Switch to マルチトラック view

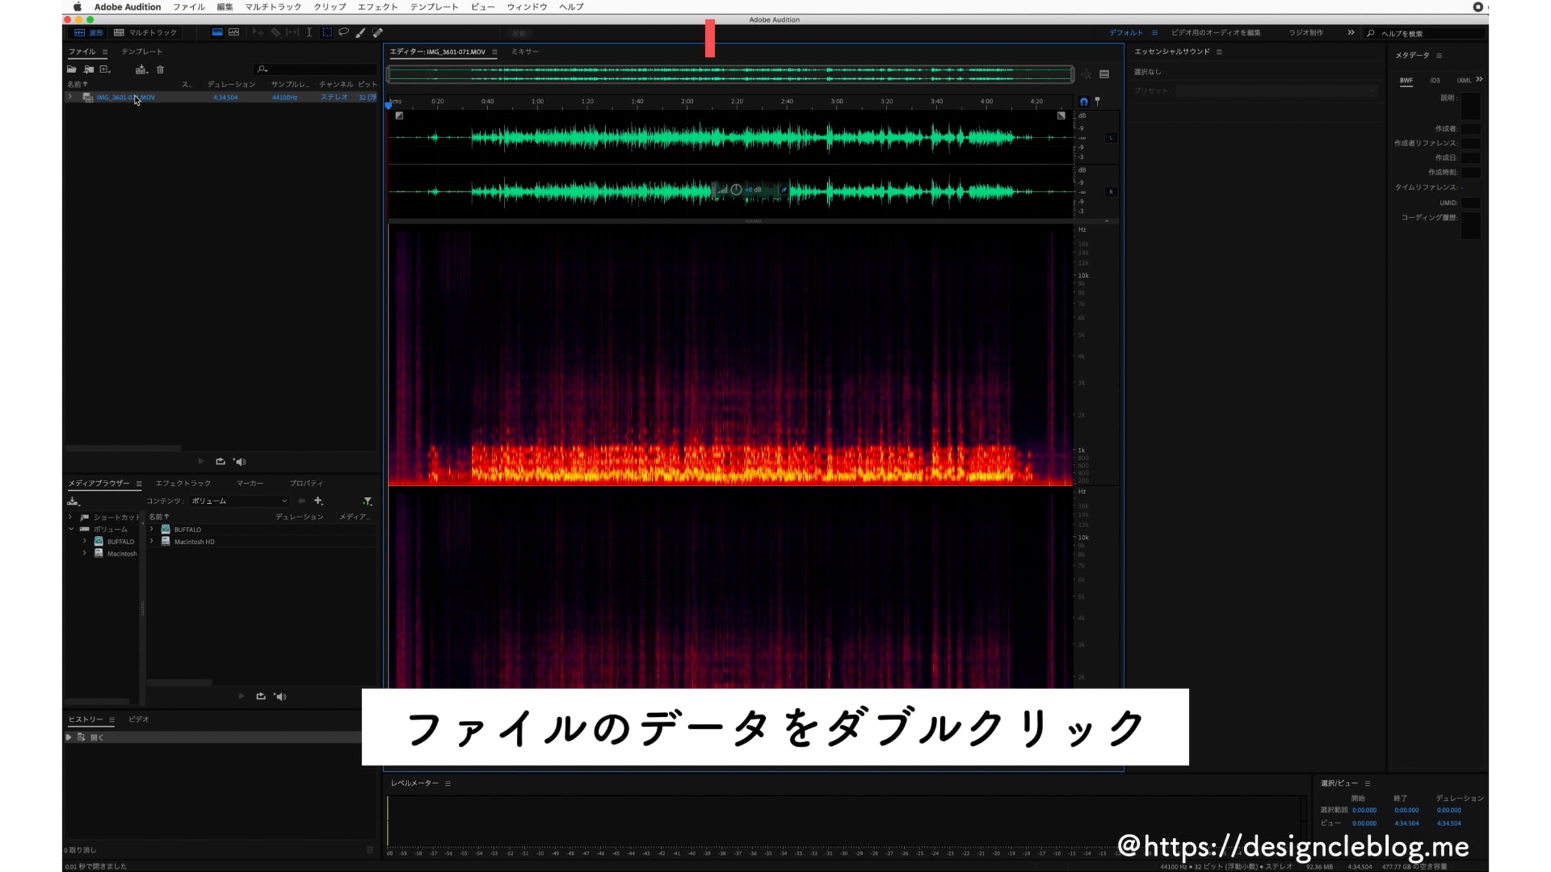[x=145, y=32]
